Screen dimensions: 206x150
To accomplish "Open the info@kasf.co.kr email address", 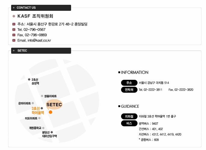I will [x=39, y=40].
